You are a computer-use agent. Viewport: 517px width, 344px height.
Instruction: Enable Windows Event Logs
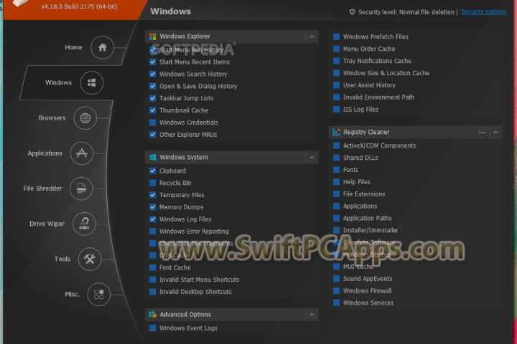pos(153,328)
